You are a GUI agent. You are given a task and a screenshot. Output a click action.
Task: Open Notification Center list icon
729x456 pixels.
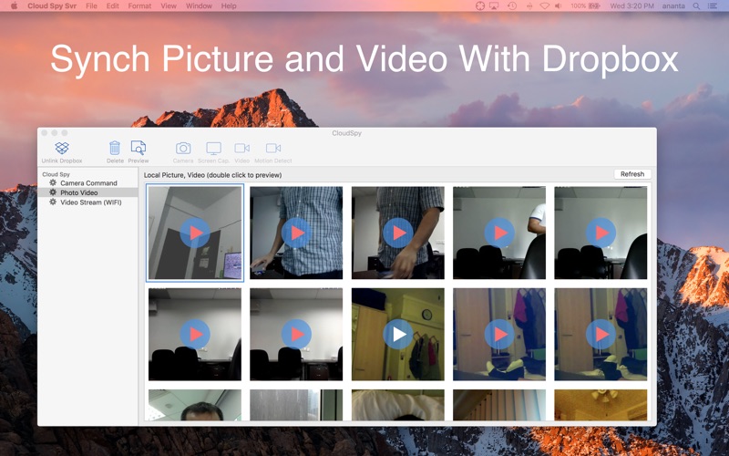point(713,6)
